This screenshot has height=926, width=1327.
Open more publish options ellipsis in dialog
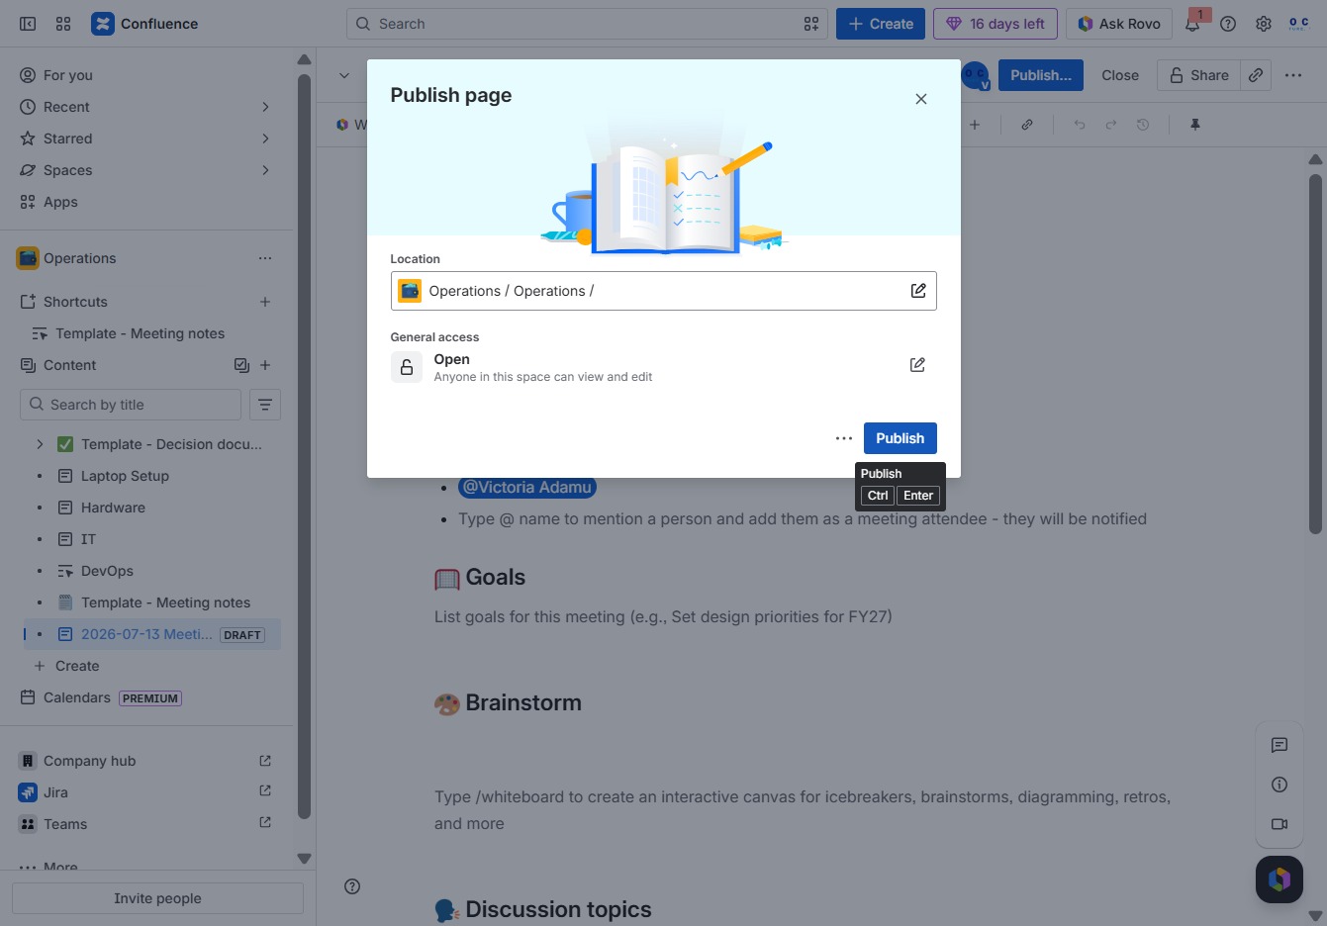[x=844, y=438]
